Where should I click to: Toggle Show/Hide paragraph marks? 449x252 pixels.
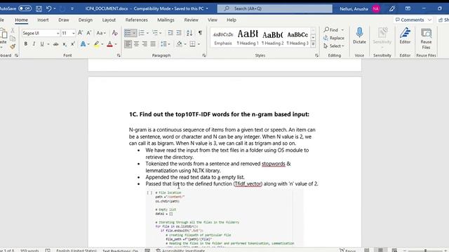point(200,33)
